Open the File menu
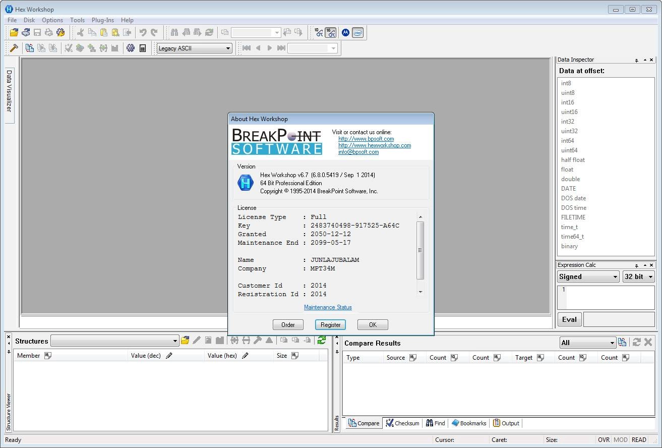 tap(12, 20)
